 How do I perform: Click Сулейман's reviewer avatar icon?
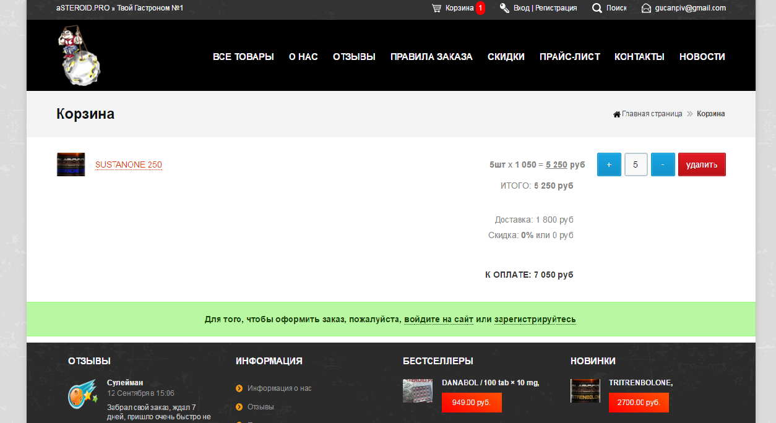[82, 393]
